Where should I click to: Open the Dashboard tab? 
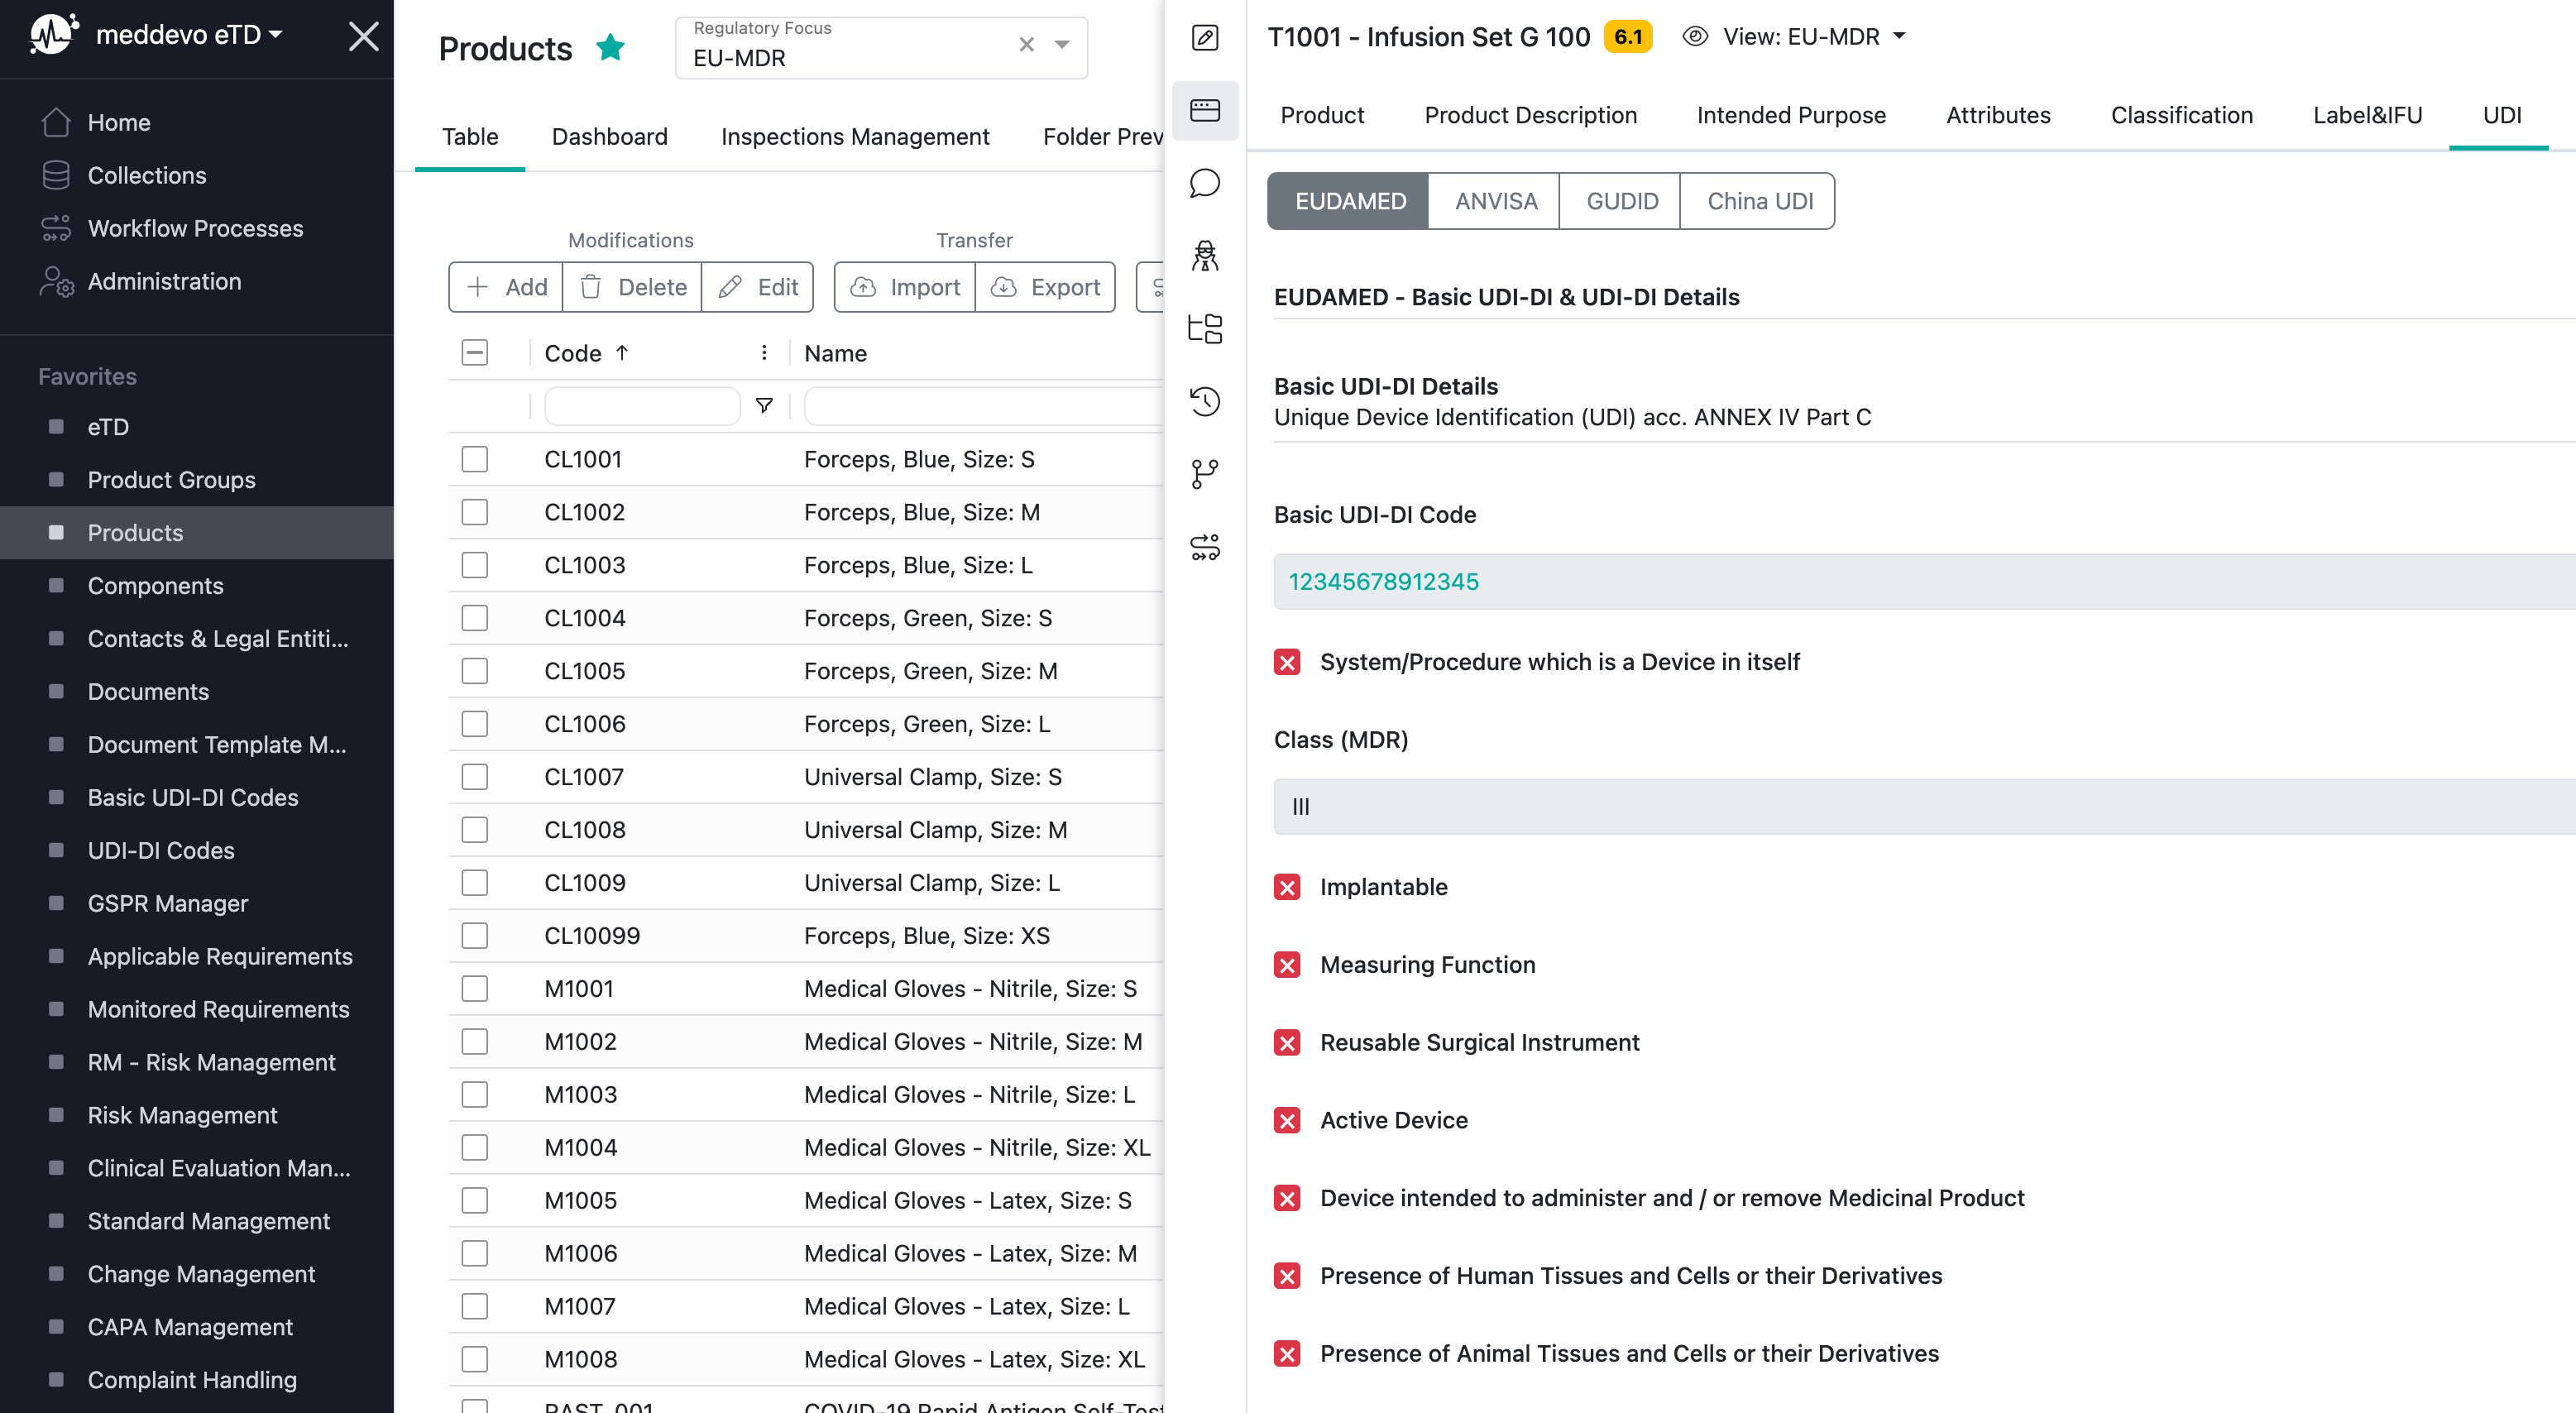[x=609, y=137]
